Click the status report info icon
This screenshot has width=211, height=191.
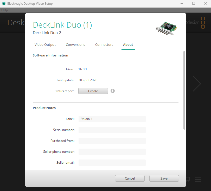tap(113, 91)
